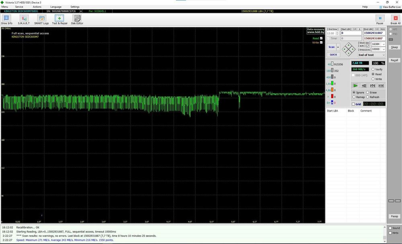The image size is (402, 244).
Task: Click the Victoria green cross title icon
Action: (x=2, y=2)
